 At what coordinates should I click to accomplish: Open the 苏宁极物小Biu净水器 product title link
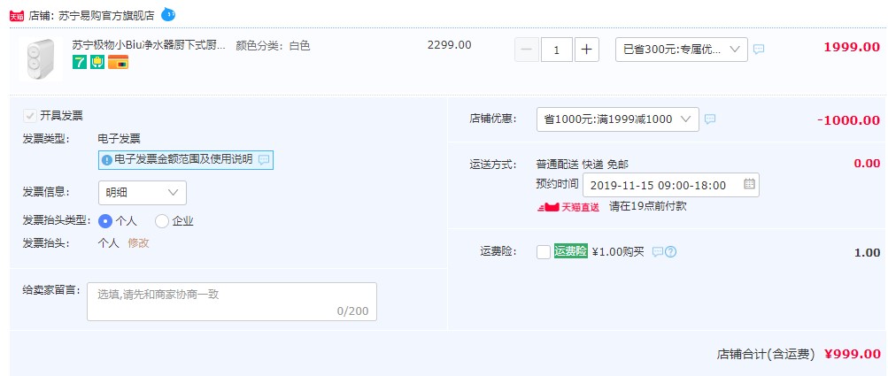click(x=149, y=45)
